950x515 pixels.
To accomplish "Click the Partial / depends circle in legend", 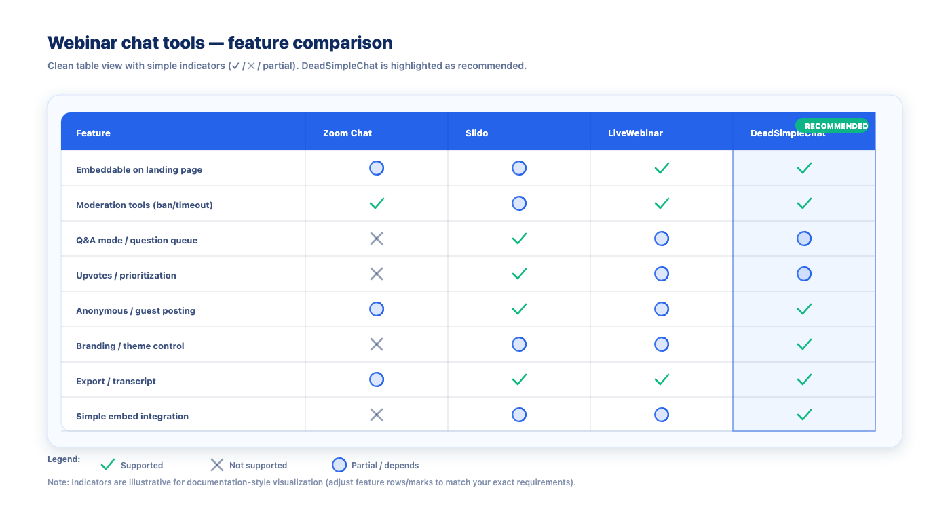I will point(339,465).
